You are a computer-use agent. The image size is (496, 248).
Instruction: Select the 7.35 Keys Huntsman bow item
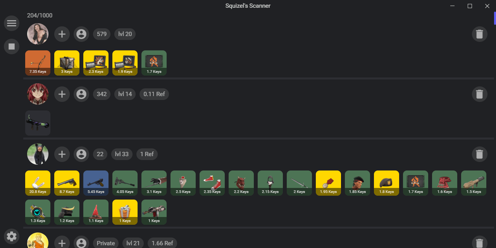click(38, 63)
